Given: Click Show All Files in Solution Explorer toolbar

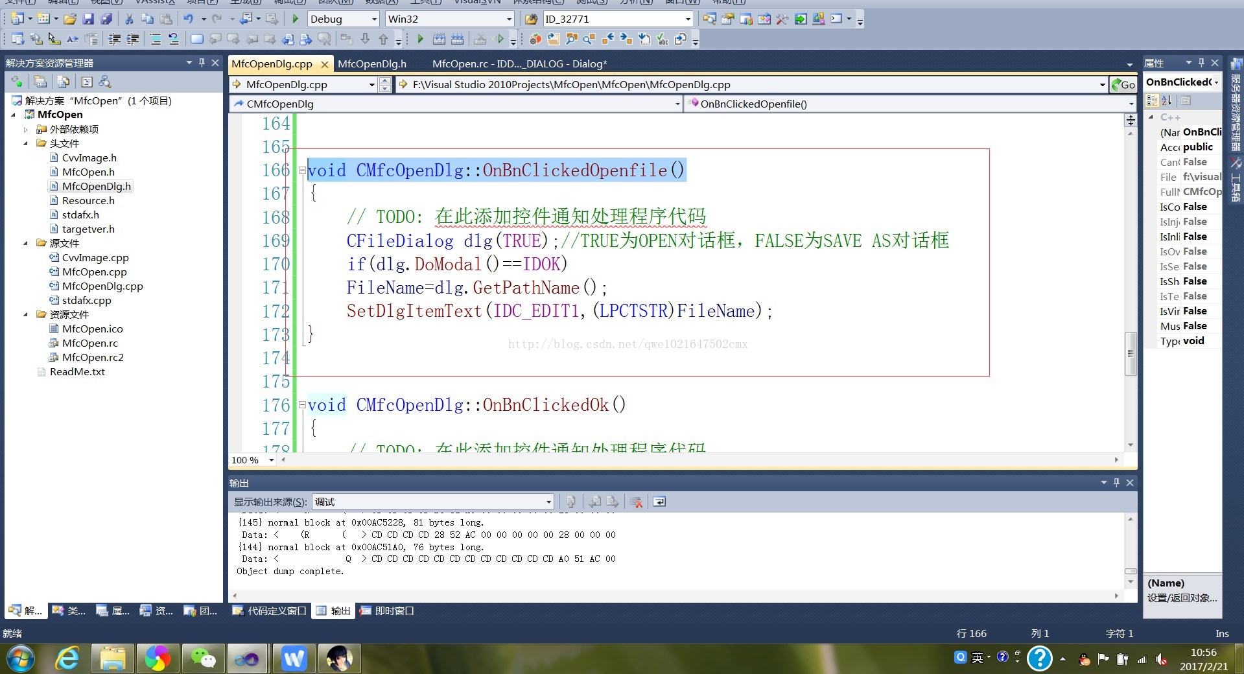Looking at the screenshot, I should click(x=63, y=82).
